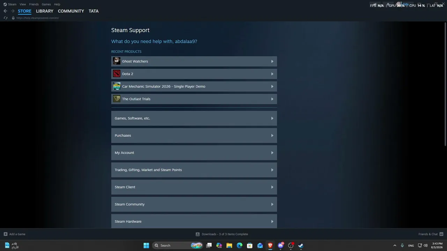The width and height of the screenshot is (447, 251).
Task: Expand the Purchases row arrow
Action: (272, 136)
